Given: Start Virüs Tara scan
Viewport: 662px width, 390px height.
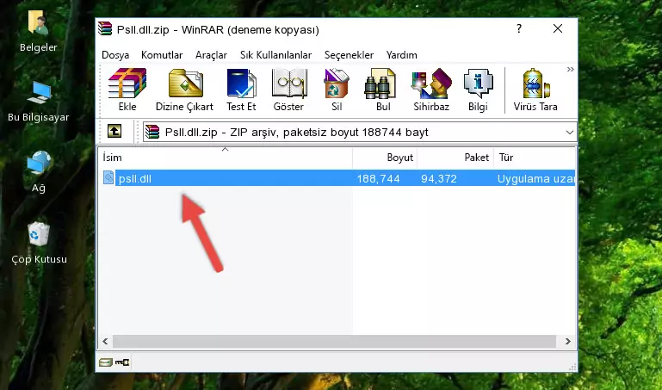Looking at the screenshot, I should point(535,90).
